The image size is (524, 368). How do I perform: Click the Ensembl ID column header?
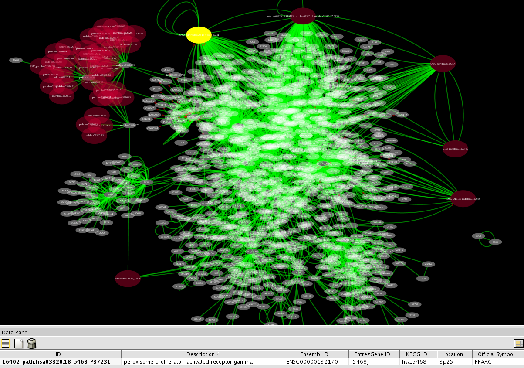pyautogui.click(x=316, y=354)
